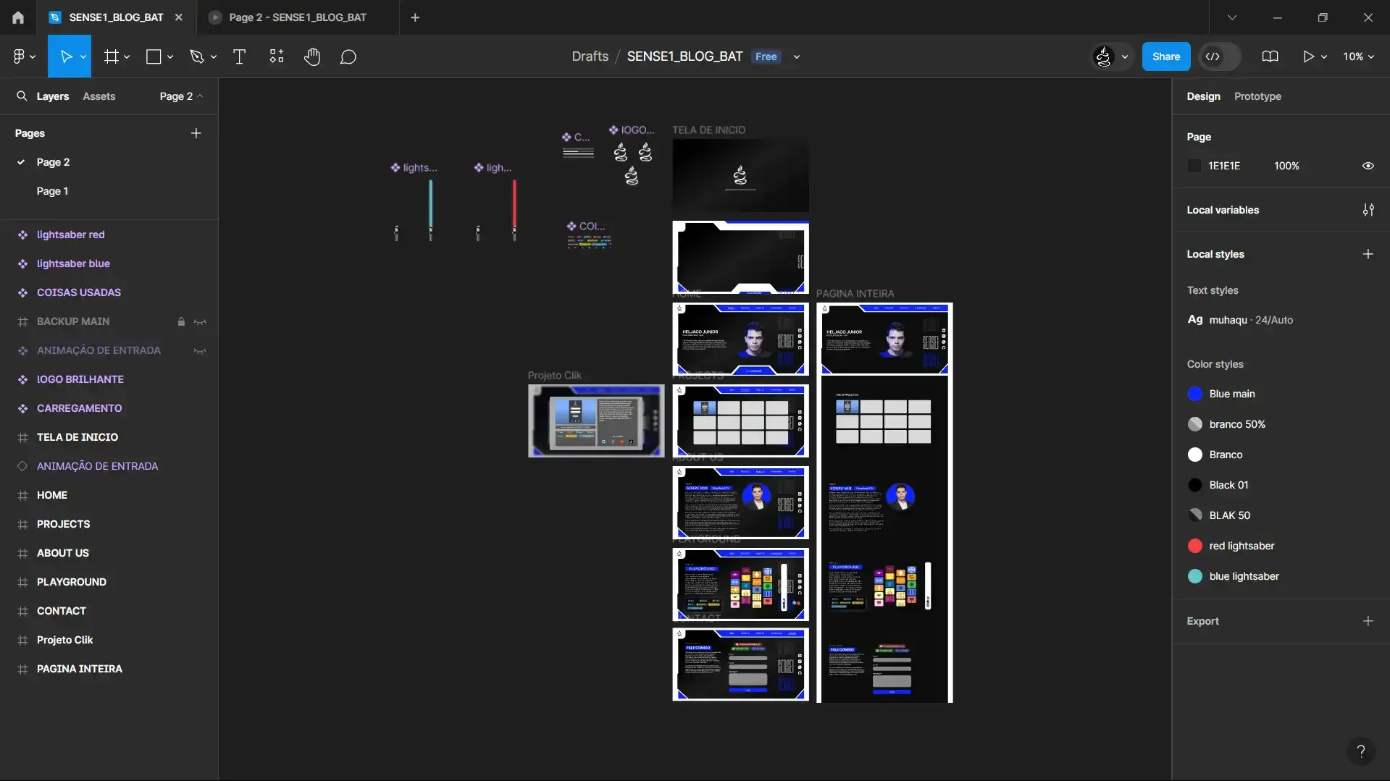Select the Rectangle shape tool
Viewport: 1390px width, 781px height.
pyautogui.click(x=154, y=56)
